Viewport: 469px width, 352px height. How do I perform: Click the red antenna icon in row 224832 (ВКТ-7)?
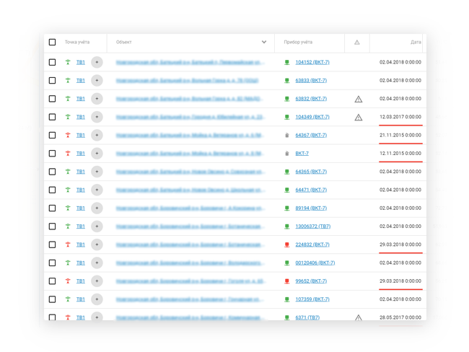(x=68, y=245)
